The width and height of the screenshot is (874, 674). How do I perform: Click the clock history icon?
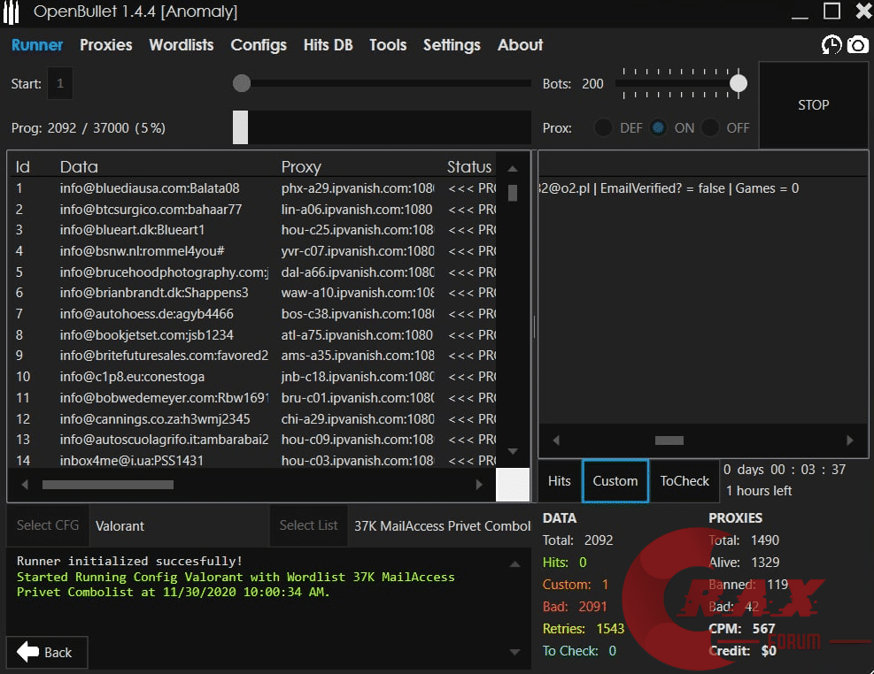tap(831, 45)
